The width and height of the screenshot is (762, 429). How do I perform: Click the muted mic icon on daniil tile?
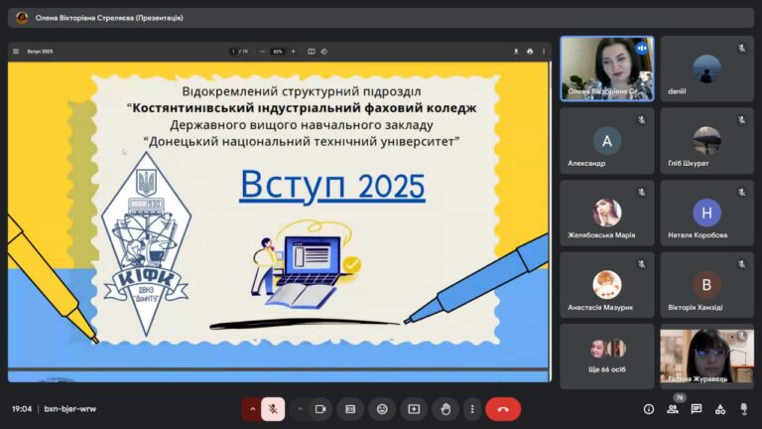pos(741,48)
